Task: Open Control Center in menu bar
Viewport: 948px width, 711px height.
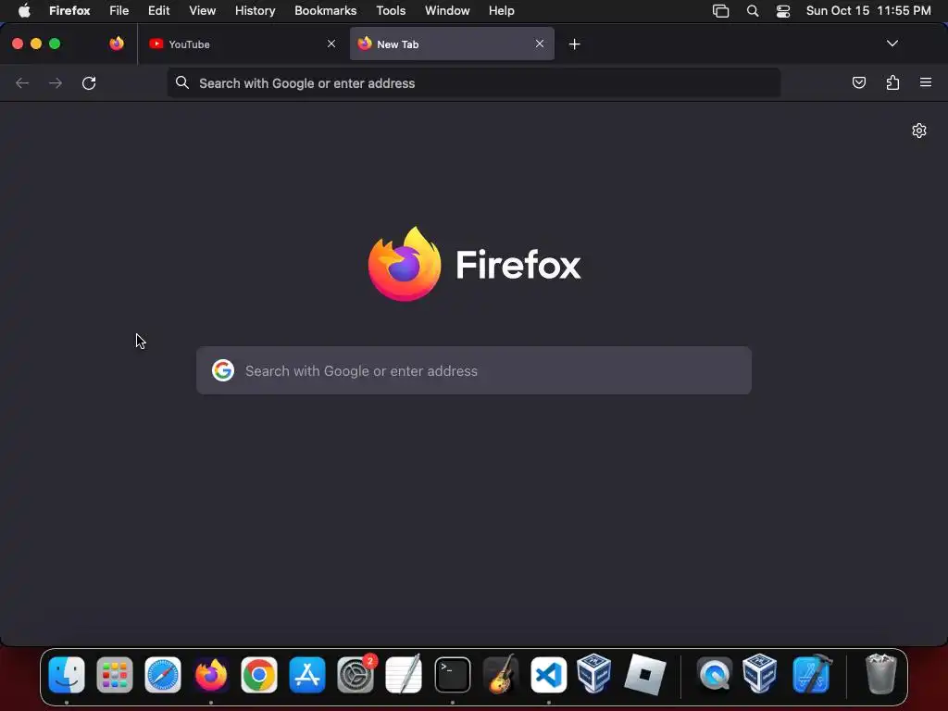Action: click(x=783, y=11)
